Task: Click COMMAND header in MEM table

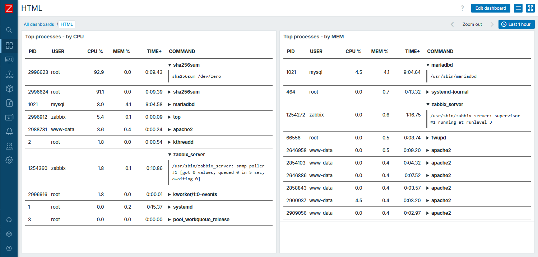Action: pos(440,51)
